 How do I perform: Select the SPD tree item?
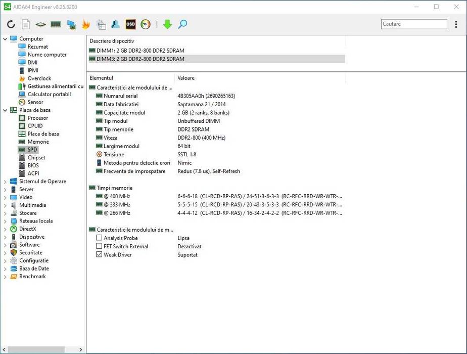(x=32, y=150)
